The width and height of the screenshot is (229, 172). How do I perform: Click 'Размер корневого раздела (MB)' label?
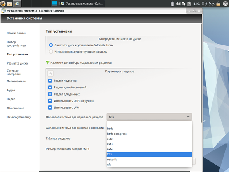point(67,149)
